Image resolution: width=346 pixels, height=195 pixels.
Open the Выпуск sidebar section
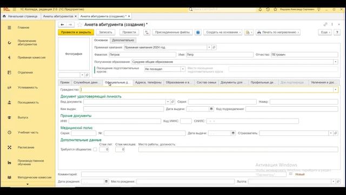tap(23, 118)
